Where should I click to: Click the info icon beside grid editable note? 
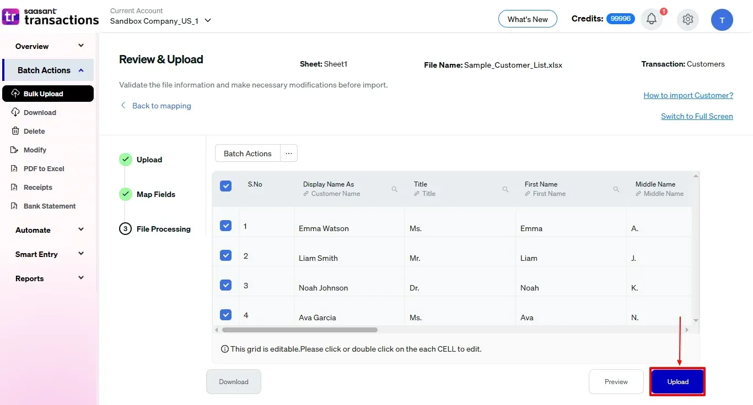(224, 349)
